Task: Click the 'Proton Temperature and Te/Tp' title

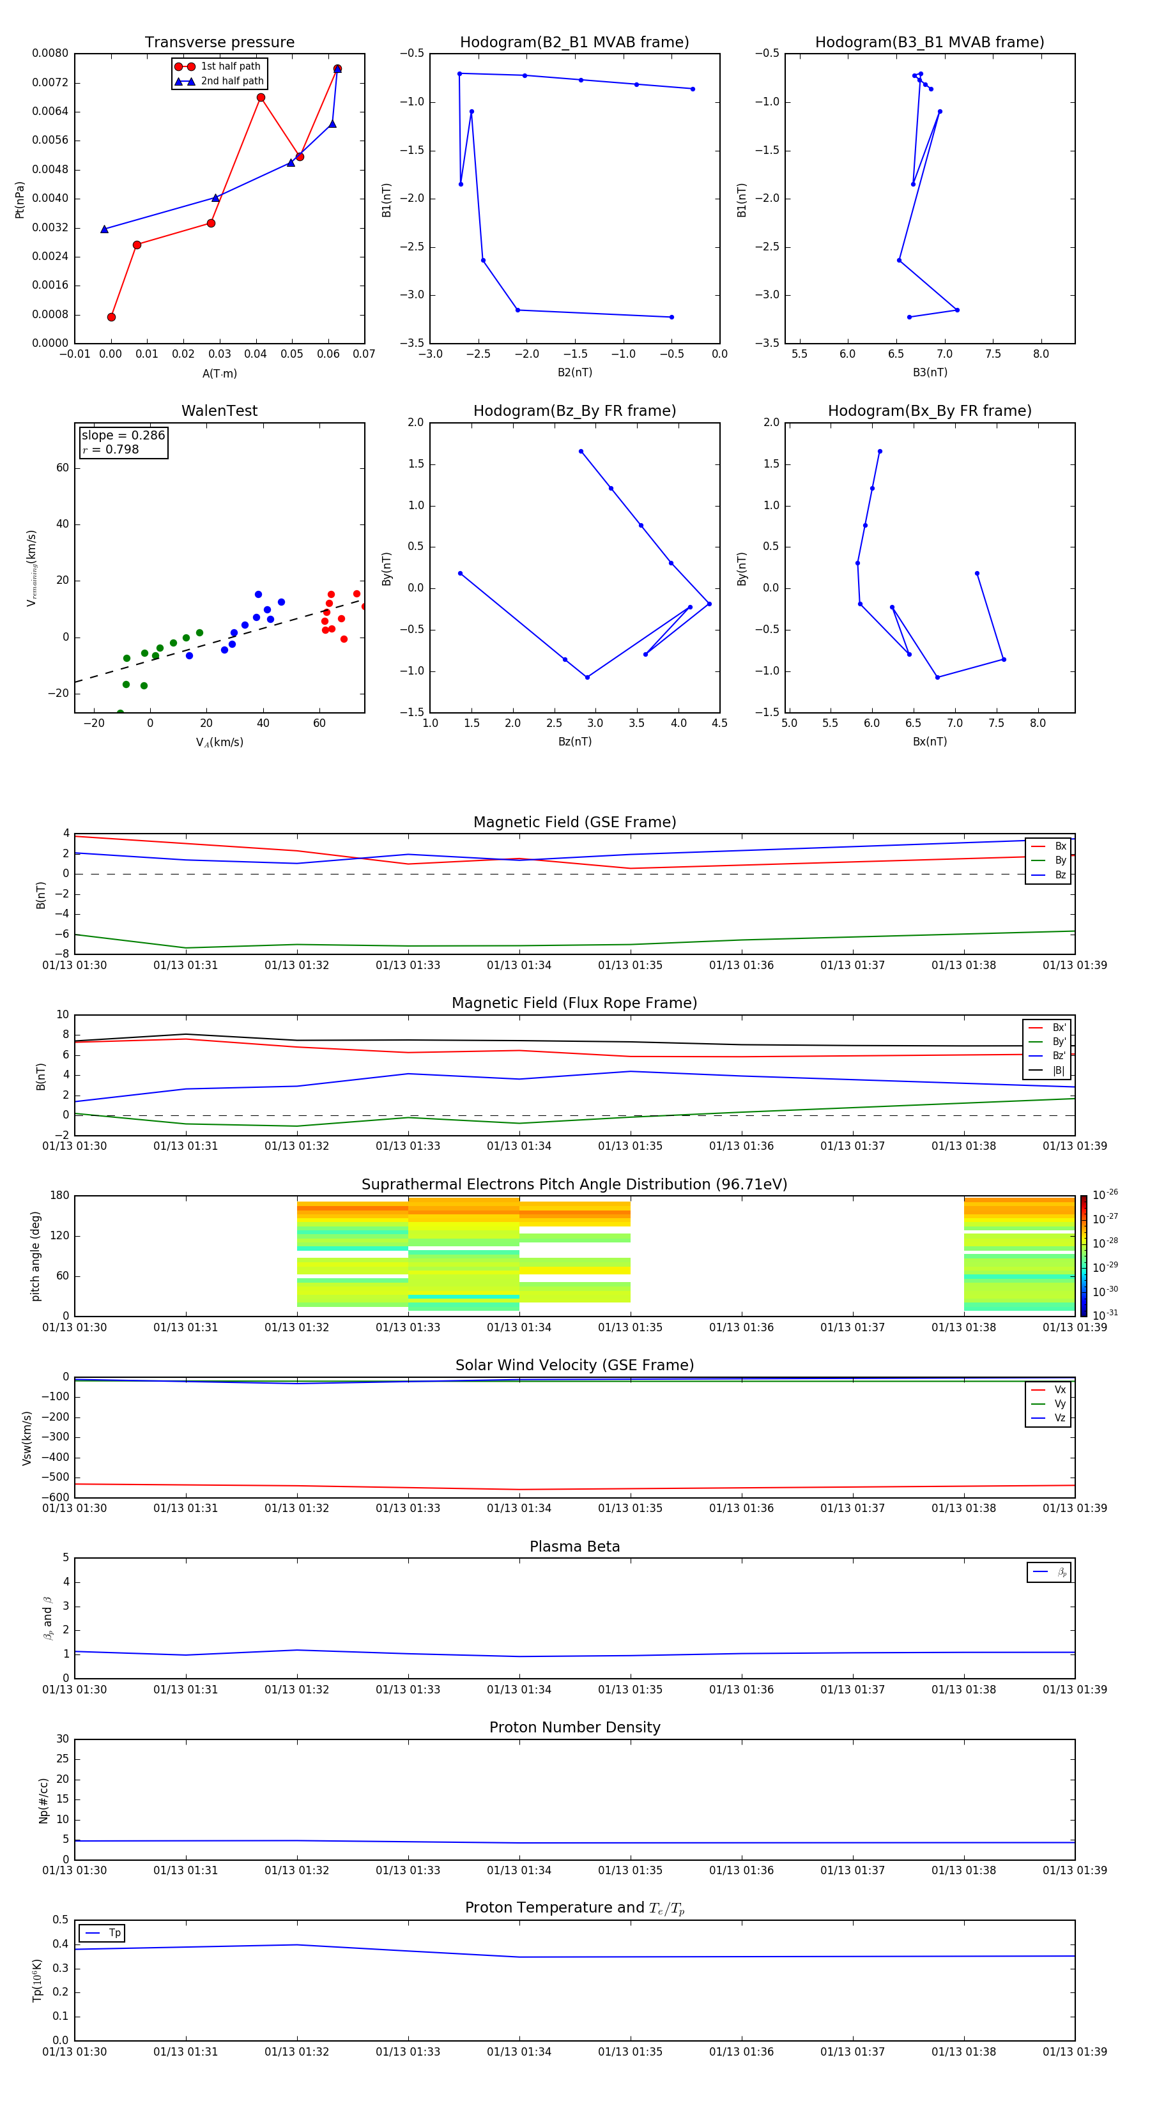Action: coord(574,1908)
